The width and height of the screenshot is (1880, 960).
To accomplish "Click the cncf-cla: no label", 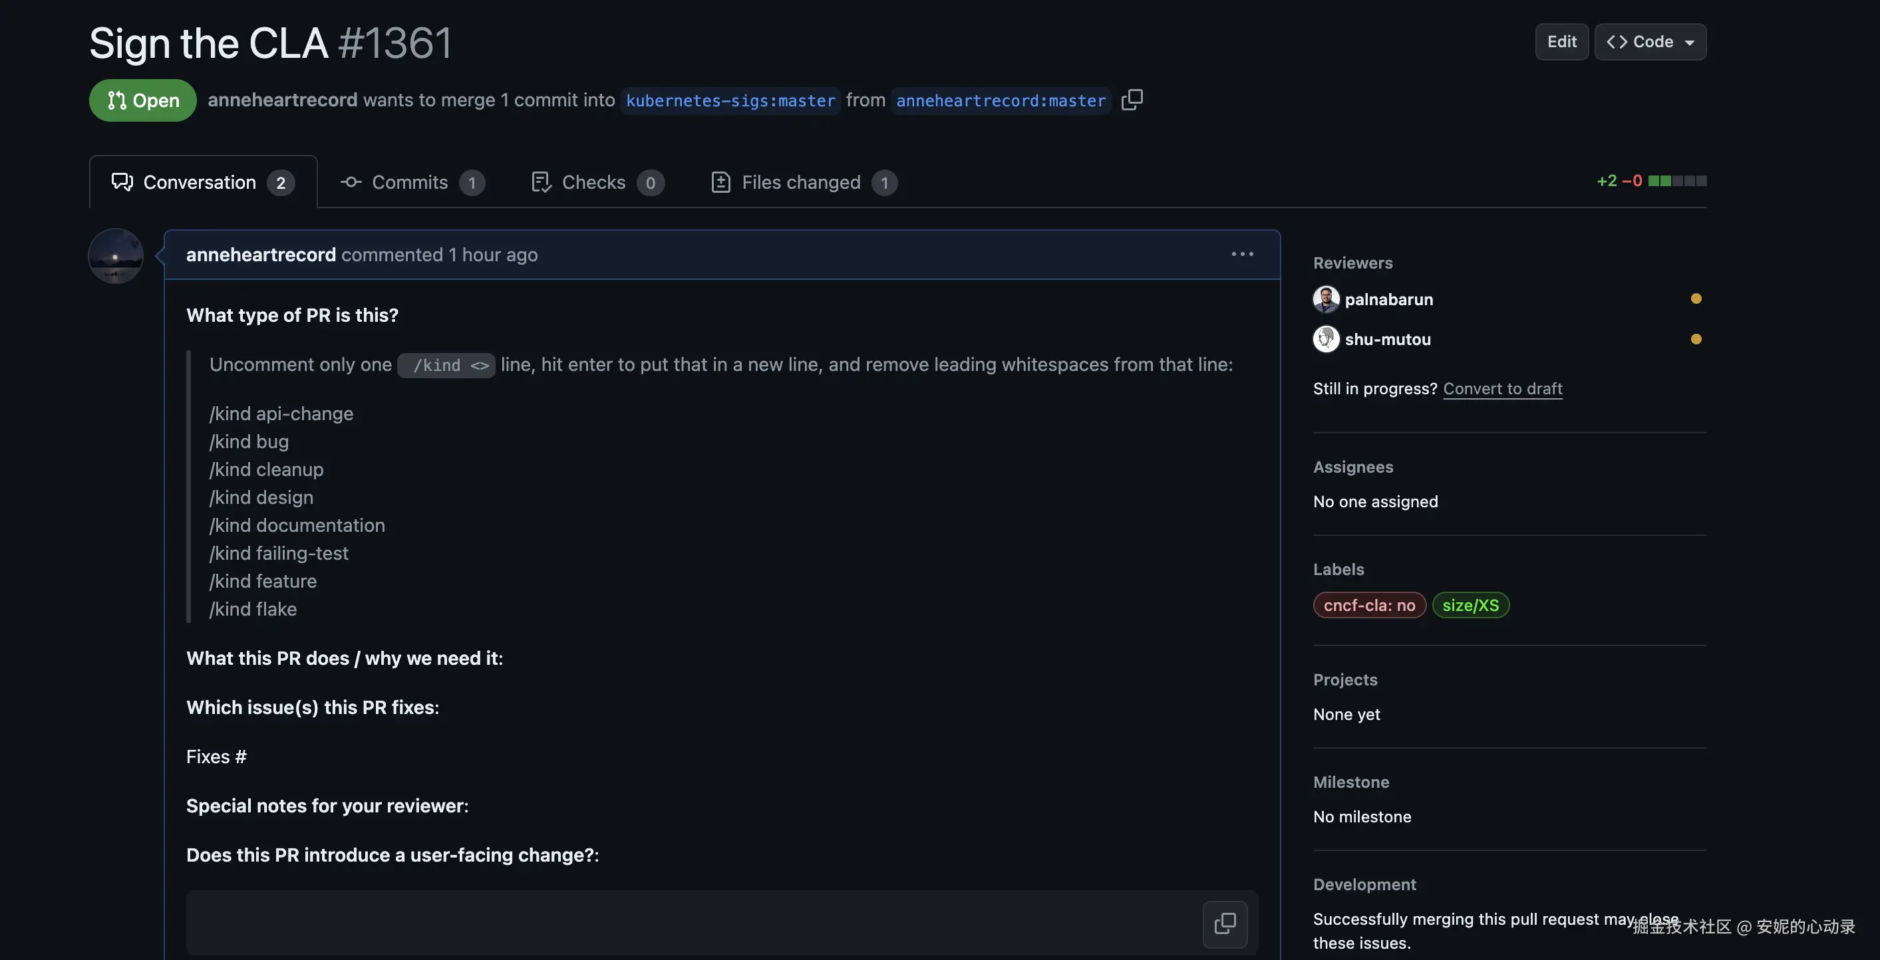I will (1368, 605).
